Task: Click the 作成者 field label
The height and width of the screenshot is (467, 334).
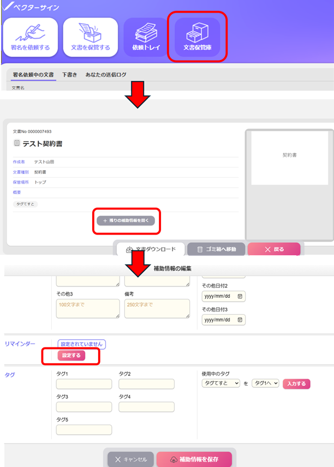Action: click(x=19, y=161)
